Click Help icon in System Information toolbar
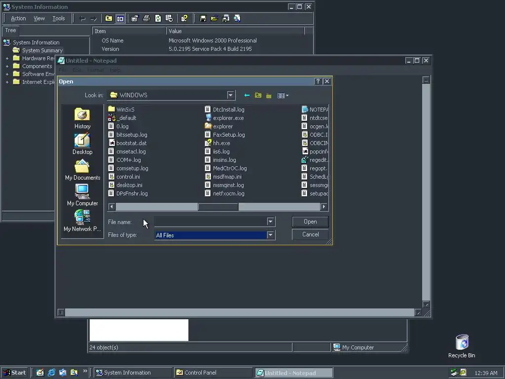Image resolution: width=505 pixels, height=379 pixels. (x=184, y=18)
